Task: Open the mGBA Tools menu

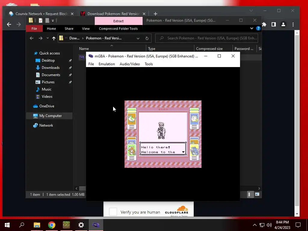Action: (149, 64)
